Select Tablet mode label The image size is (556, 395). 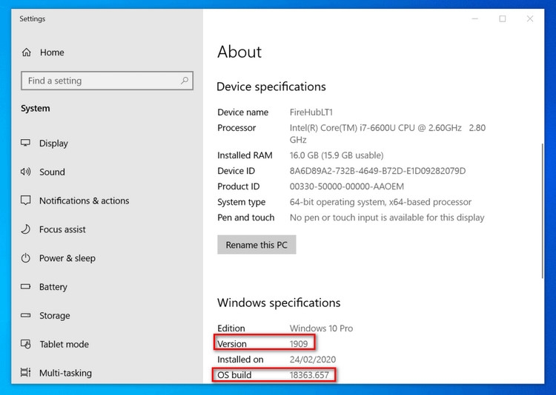64,344
